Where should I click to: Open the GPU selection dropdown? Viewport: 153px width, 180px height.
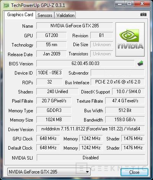click(49, 172)
